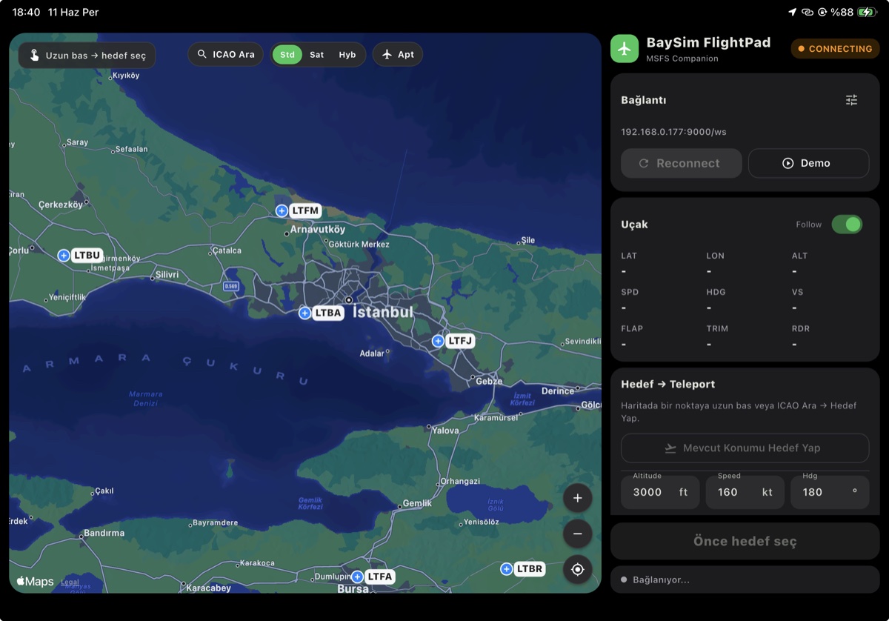Click the BaySim FlightPad airplane logo
889x621 pixels.
(625, 49)
